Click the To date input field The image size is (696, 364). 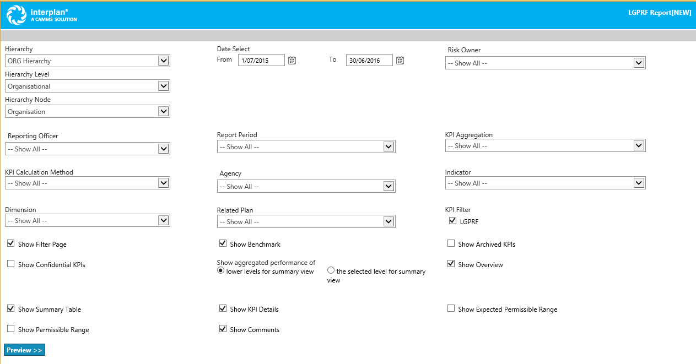coord(369,60)
